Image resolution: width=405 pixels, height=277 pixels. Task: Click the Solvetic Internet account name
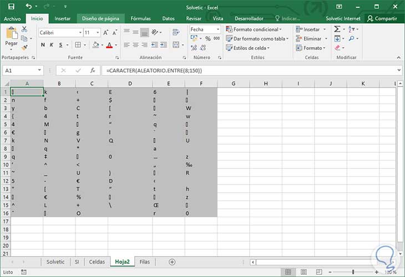[x=343, y=19]
